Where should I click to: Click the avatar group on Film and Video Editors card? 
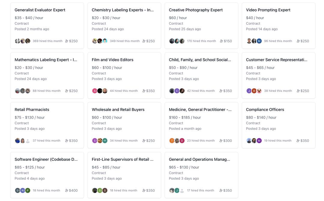tap(100, 91)
